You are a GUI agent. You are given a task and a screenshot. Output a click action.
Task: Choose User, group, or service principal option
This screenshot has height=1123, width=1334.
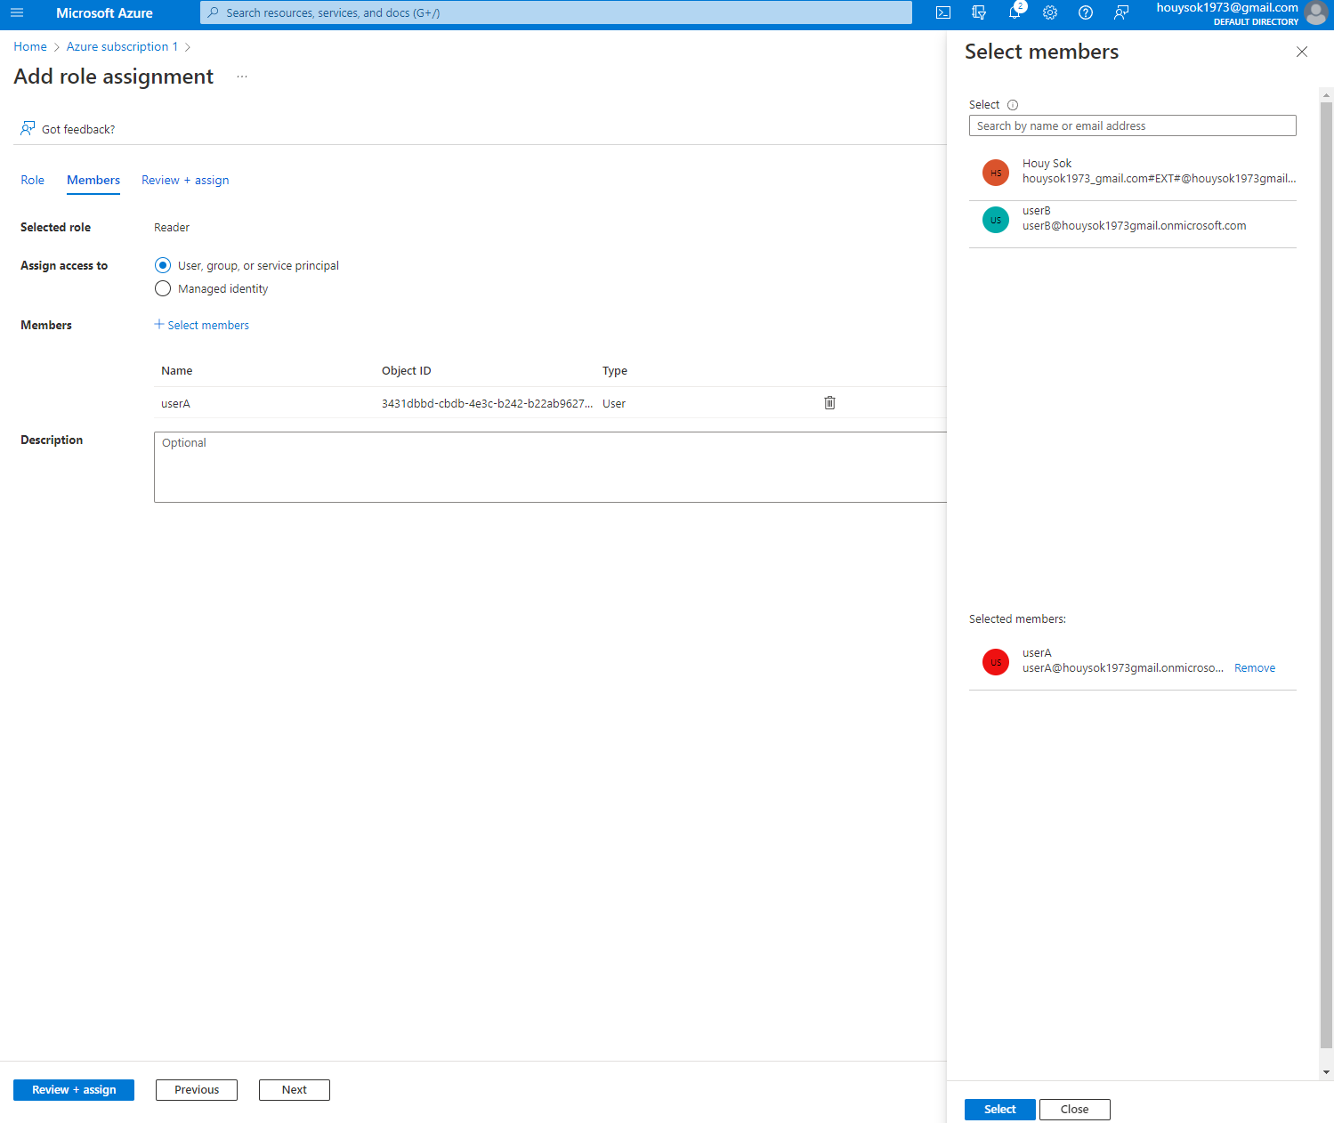click(x=163, y=265)
